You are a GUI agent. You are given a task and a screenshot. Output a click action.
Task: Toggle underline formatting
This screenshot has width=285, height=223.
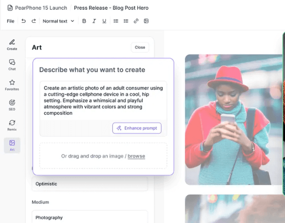tap(104, 21)
